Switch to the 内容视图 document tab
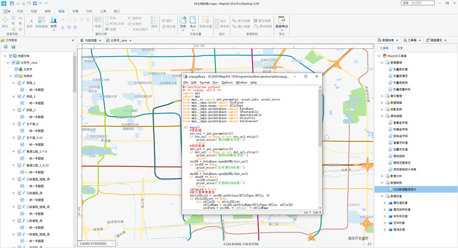Screen dimensions: 458x248 point(91,41)
